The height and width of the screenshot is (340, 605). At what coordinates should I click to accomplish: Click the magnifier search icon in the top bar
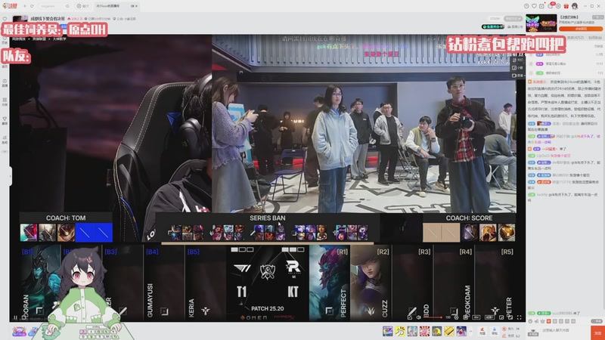point(67,6)
